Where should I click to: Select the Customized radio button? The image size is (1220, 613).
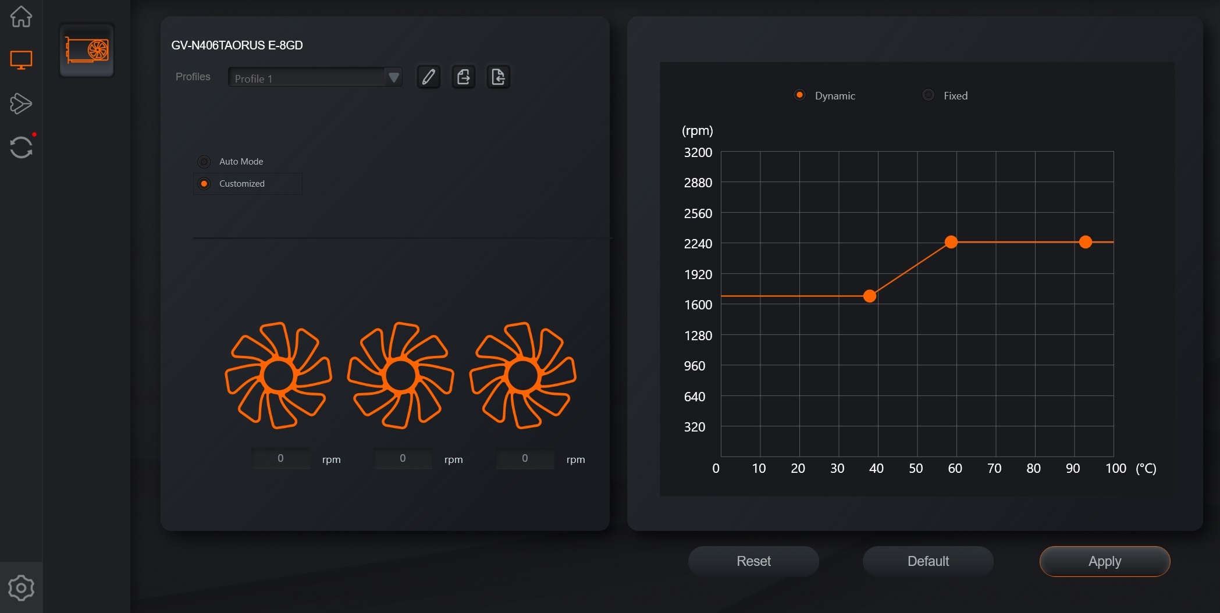pos(204,184)
